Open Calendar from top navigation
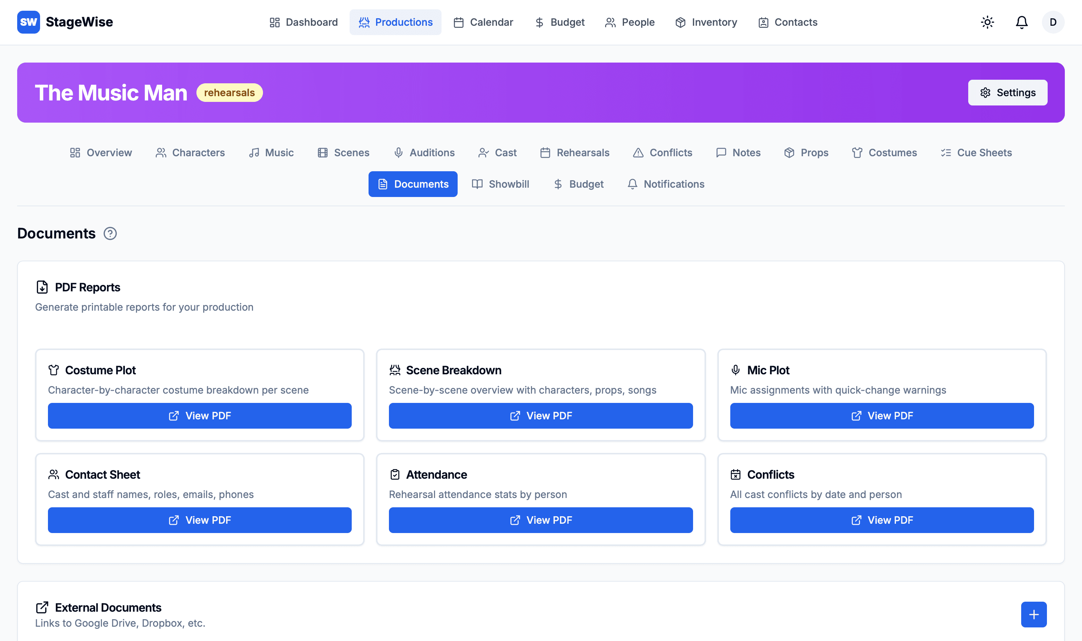Viewport: 1082px width, 641px height. (x=483, y=22)
